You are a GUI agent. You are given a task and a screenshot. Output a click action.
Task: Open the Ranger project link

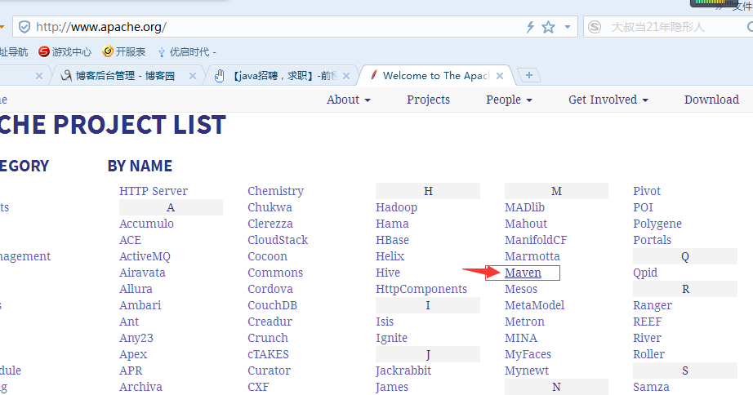653,305
